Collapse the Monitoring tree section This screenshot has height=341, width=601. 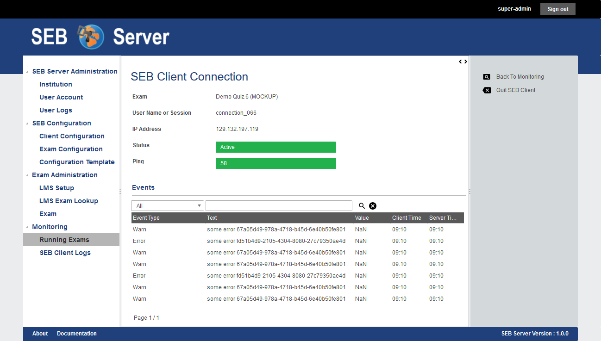click(27, 227)
